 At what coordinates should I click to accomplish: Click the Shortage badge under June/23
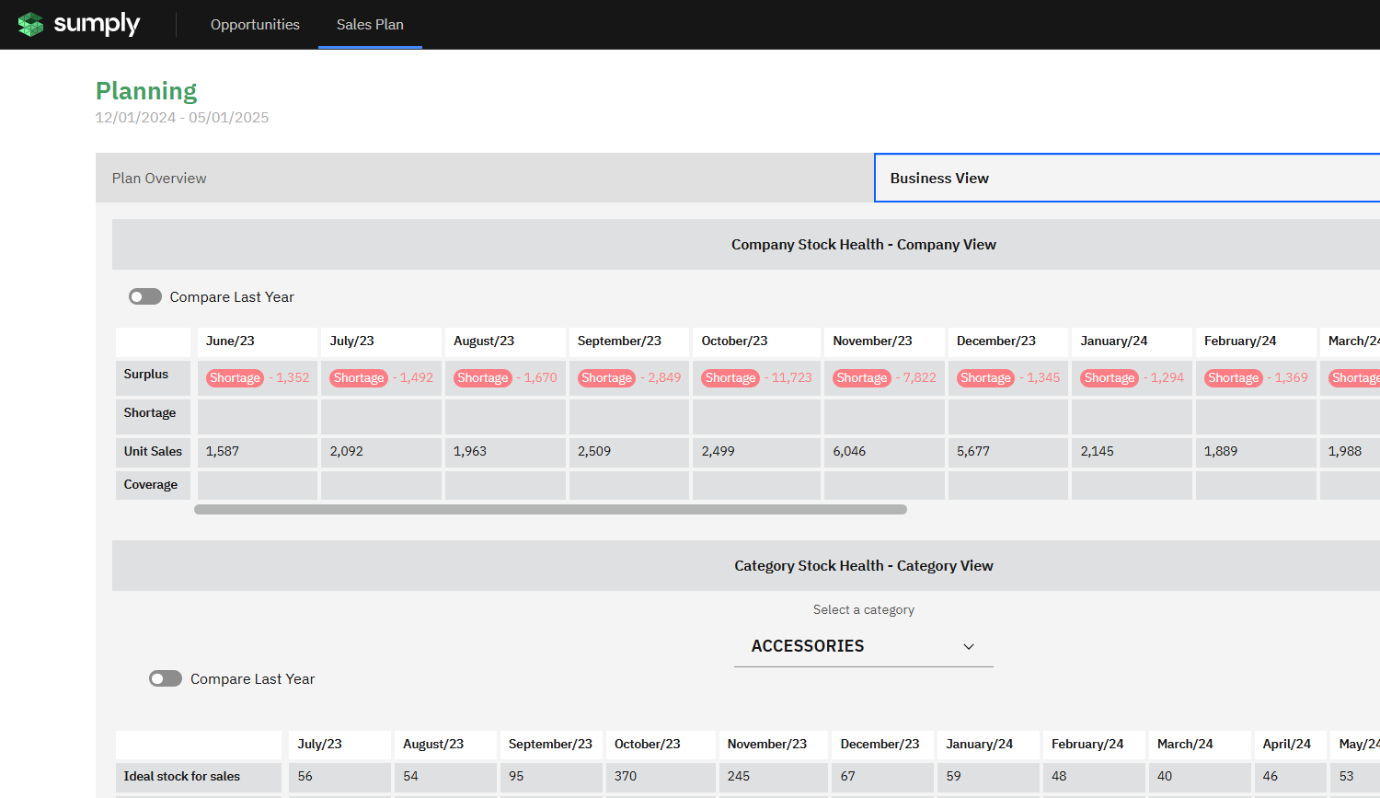click(x=235, y=378)
